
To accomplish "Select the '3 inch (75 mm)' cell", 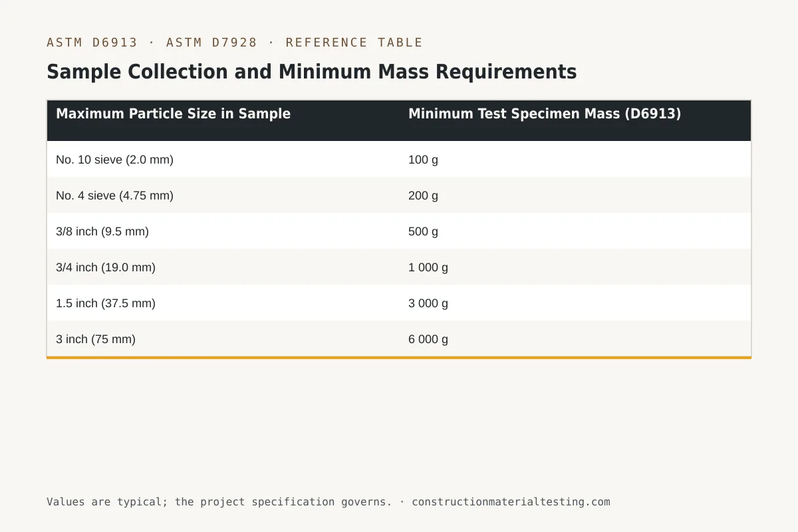I will 223,339.
